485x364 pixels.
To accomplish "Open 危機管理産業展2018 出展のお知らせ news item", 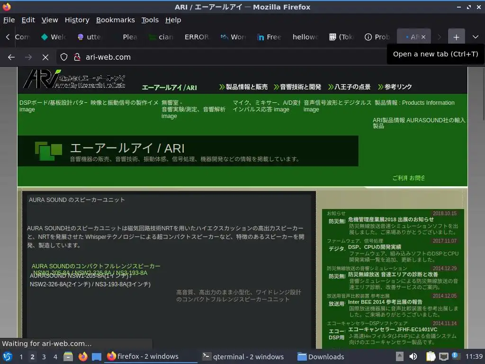I will click(x=391, y=219).
